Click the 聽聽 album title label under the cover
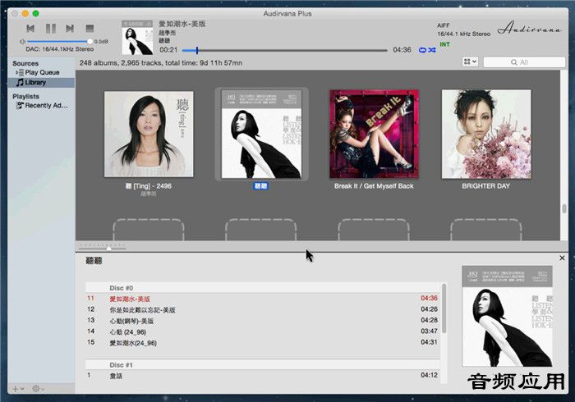The width and height of the screenshot is (575, 402). click(x=260, y=186)
